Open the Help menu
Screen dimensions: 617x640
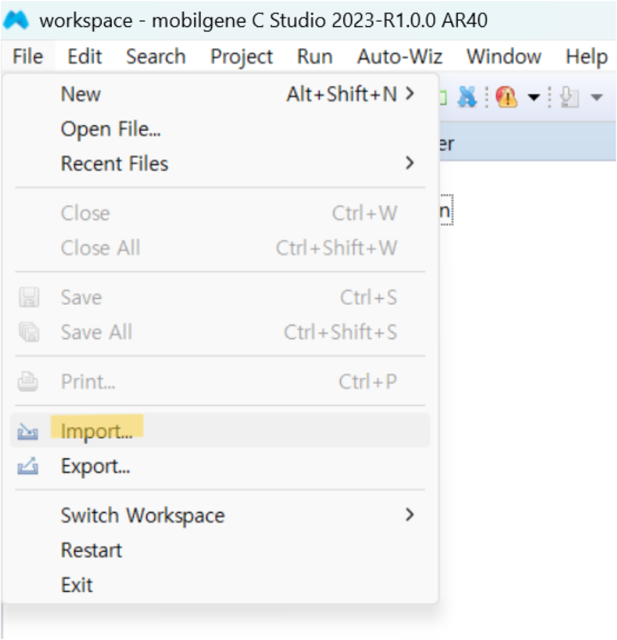point(587,56)
